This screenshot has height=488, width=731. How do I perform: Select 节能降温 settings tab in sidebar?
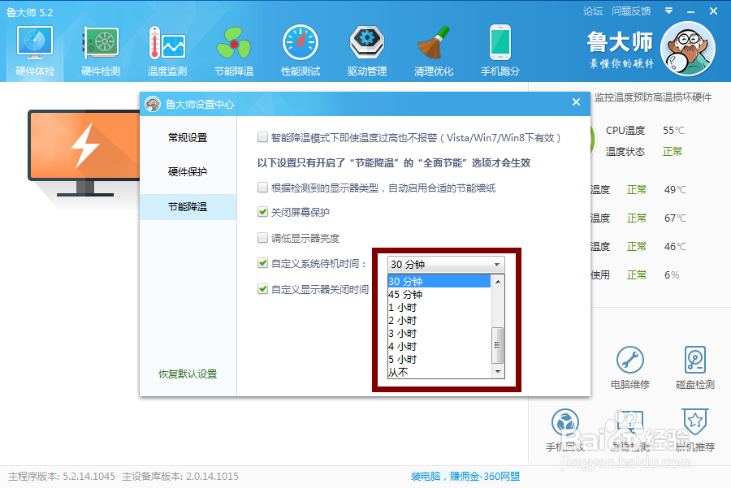click(188, 206)
